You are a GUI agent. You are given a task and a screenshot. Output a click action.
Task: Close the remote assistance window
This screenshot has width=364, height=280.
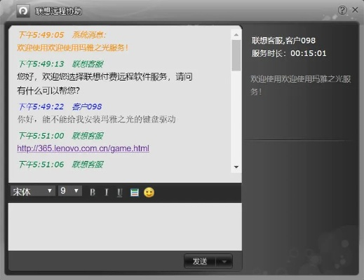pos(355,10)
